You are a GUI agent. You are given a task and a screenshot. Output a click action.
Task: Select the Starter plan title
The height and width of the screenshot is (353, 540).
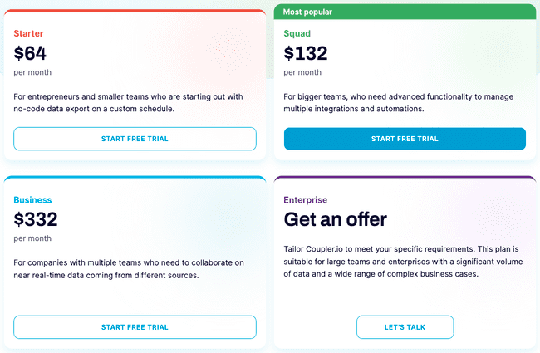(28, 33)
